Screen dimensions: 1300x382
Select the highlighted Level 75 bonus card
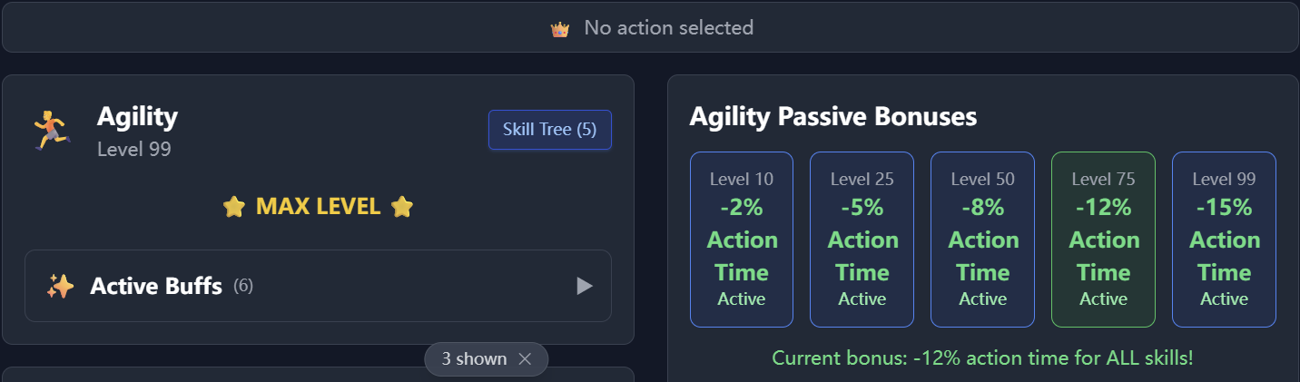coord(1103,240)
